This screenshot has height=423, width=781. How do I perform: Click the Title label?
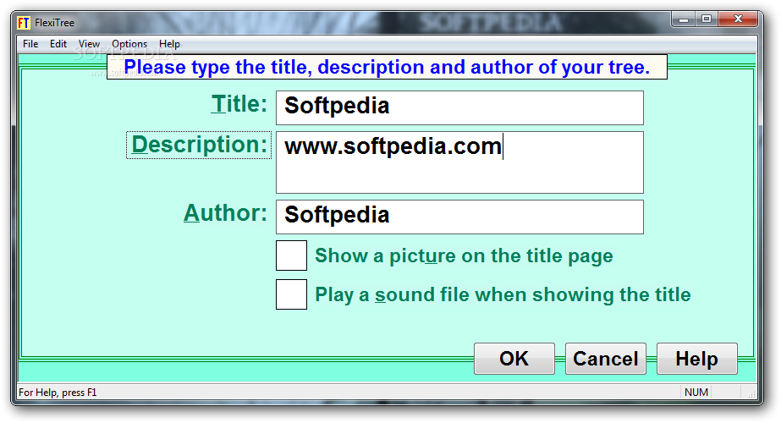[x=239, y=104]
